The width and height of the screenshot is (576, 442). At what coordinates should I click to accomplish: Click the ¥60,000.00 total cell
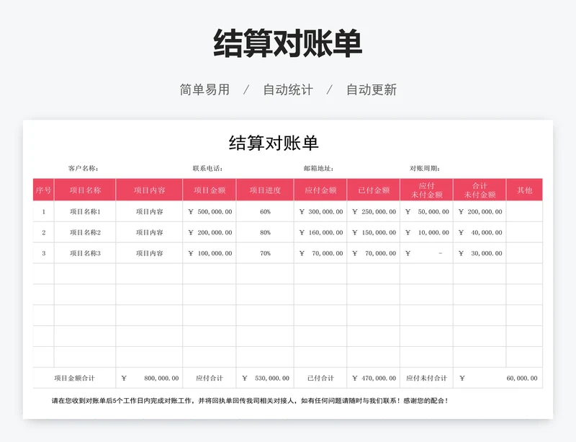coord(498,378)
